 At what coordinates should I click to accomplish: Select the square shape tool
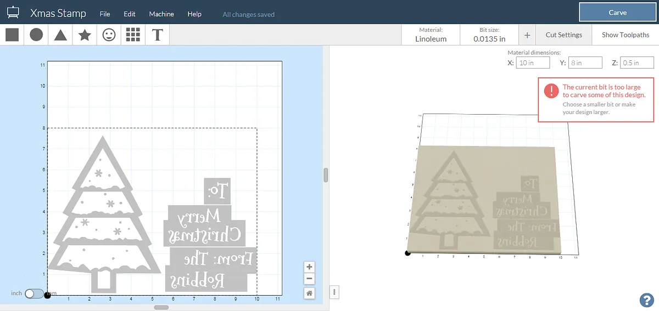tap(12, 35)
